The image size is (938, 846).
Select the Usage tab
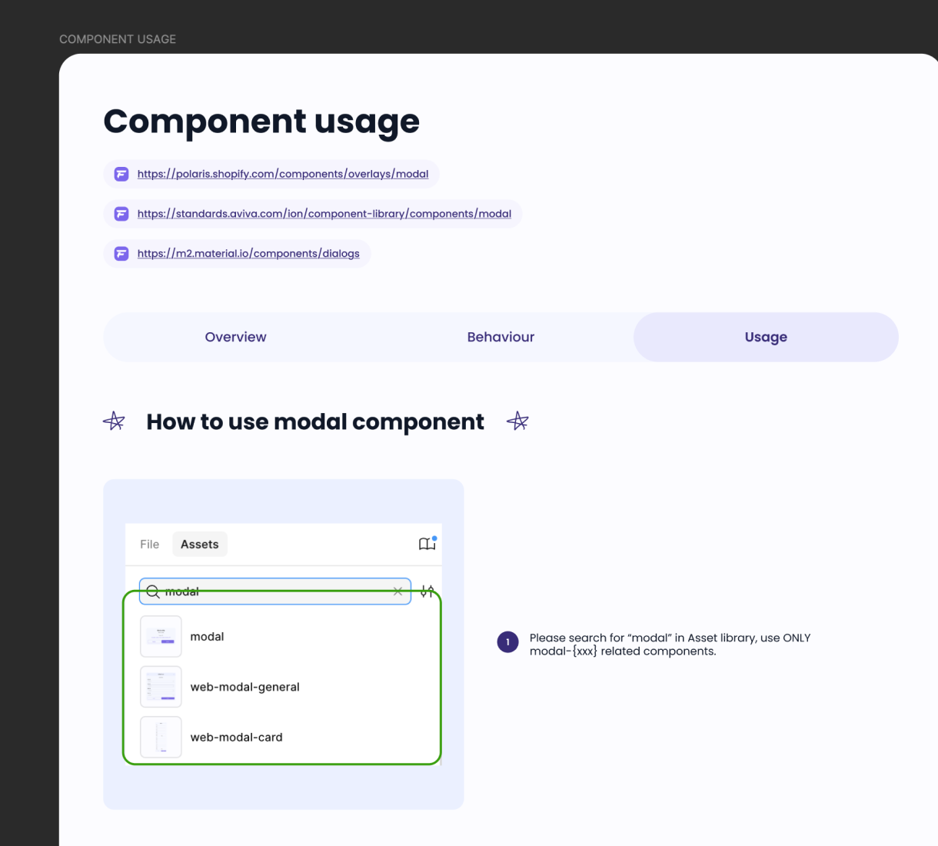click(766, 337)
